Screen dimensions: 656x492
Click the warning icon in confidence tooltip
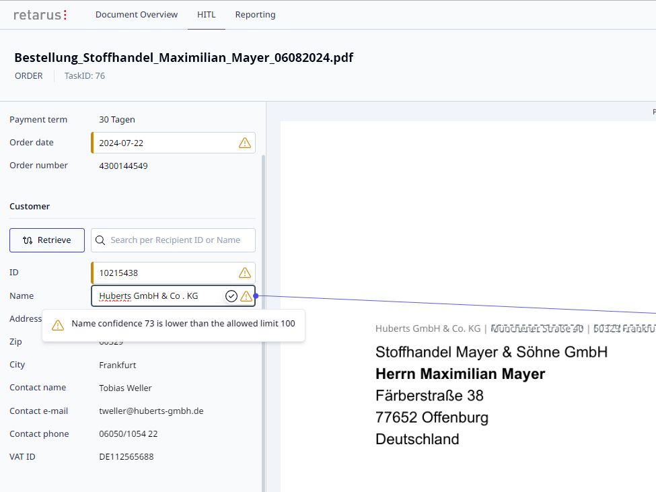pyautogui.click(x=58, y=324)
